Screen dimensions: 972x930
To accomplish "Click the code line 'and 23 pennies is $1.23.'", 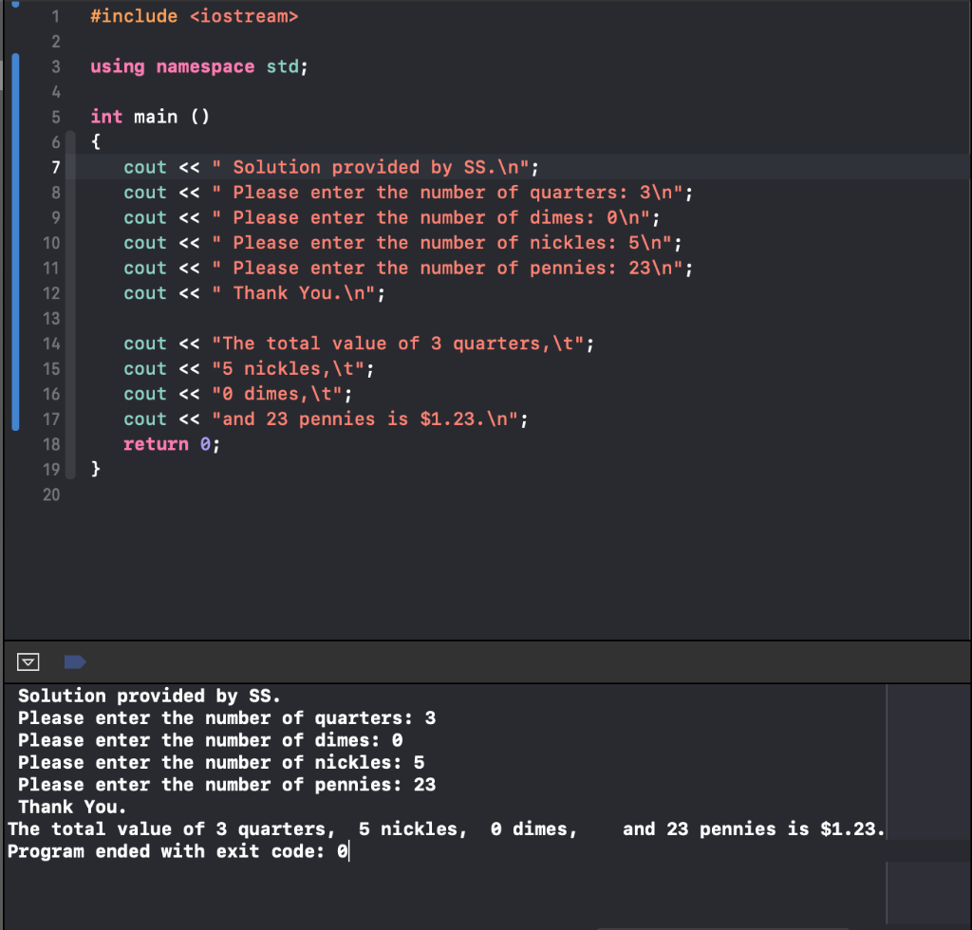I will [x=326, y=419].
